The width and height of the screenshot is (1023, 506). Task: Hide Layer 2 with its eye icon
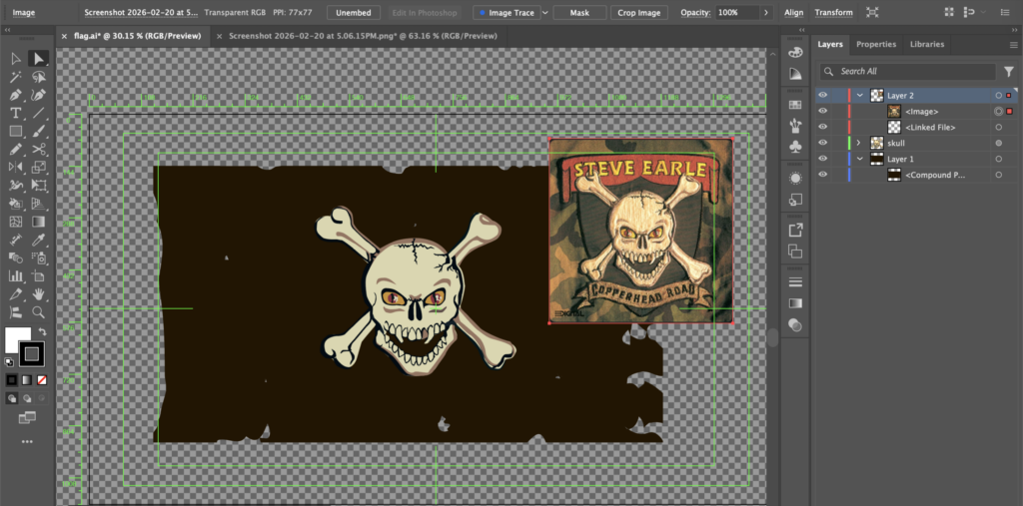pyautogui.click(x=823, y=96)
